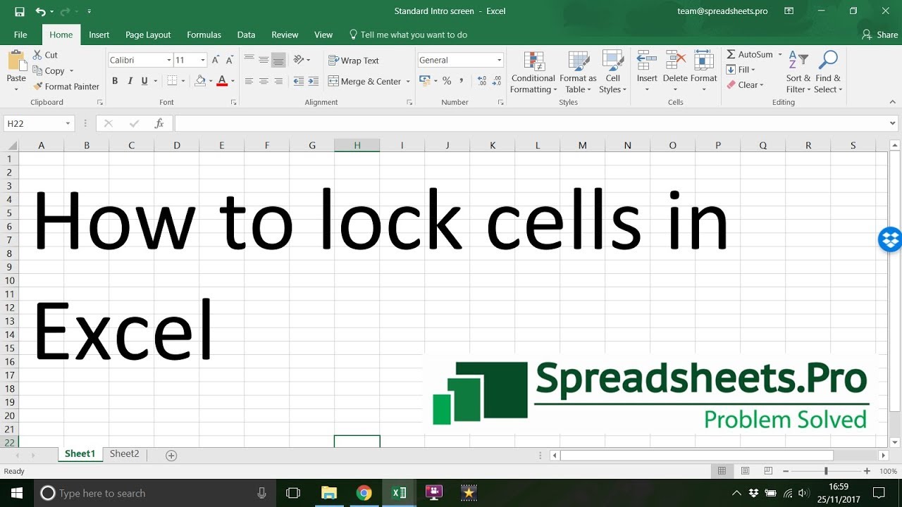Toggle Bottom Align (highlighted)
The image size is (902, 507).
coord(278,60)
